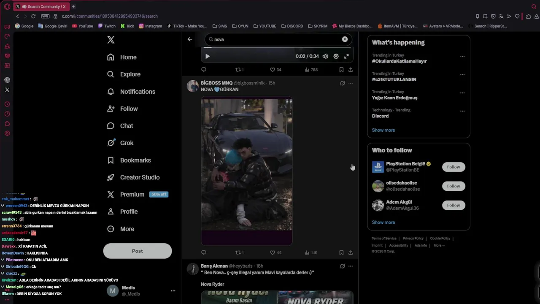The width and height of the screenshot is (540, 304).
Task: Open Terms of Service link
Action: click(384, 239)
